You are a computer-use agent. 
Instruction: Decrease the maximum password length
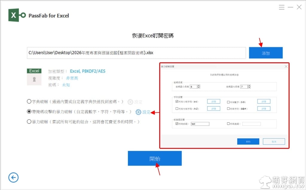249,87
